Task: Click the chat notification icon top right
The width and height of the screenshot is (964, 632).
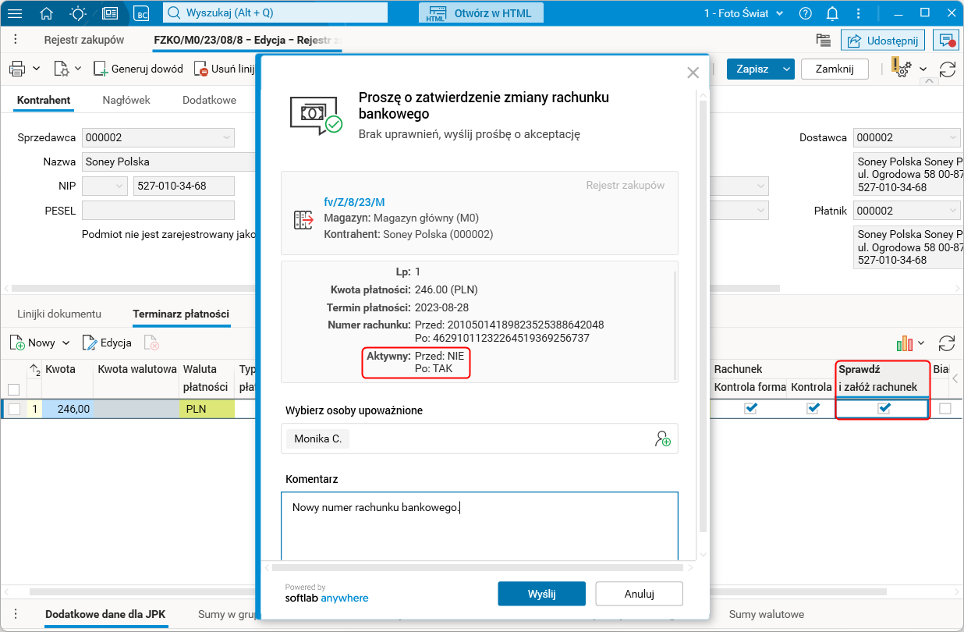Action: pos(948,41)
